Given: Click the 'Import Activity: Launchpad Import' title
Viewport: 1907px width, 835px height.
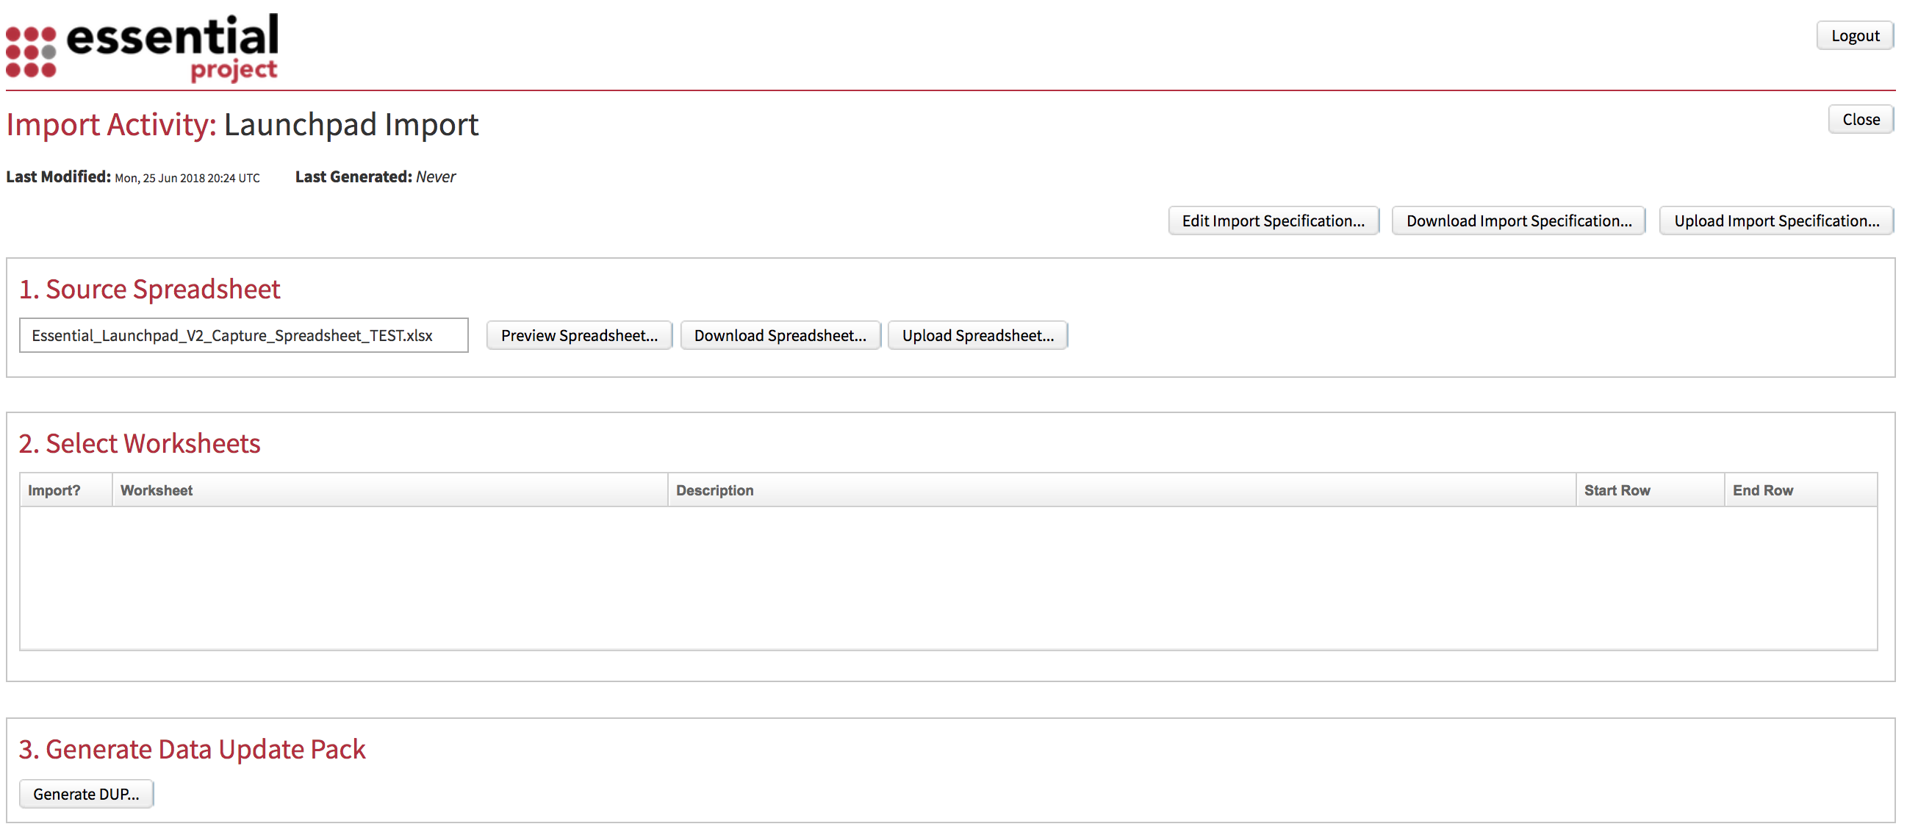Looking at the screenshot, I should [x=243, y=124].
